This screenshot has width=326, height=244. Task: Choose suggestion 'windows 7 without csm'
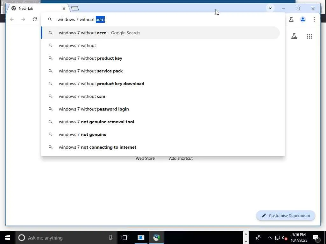pyautogui.click(x=161, y=96)
